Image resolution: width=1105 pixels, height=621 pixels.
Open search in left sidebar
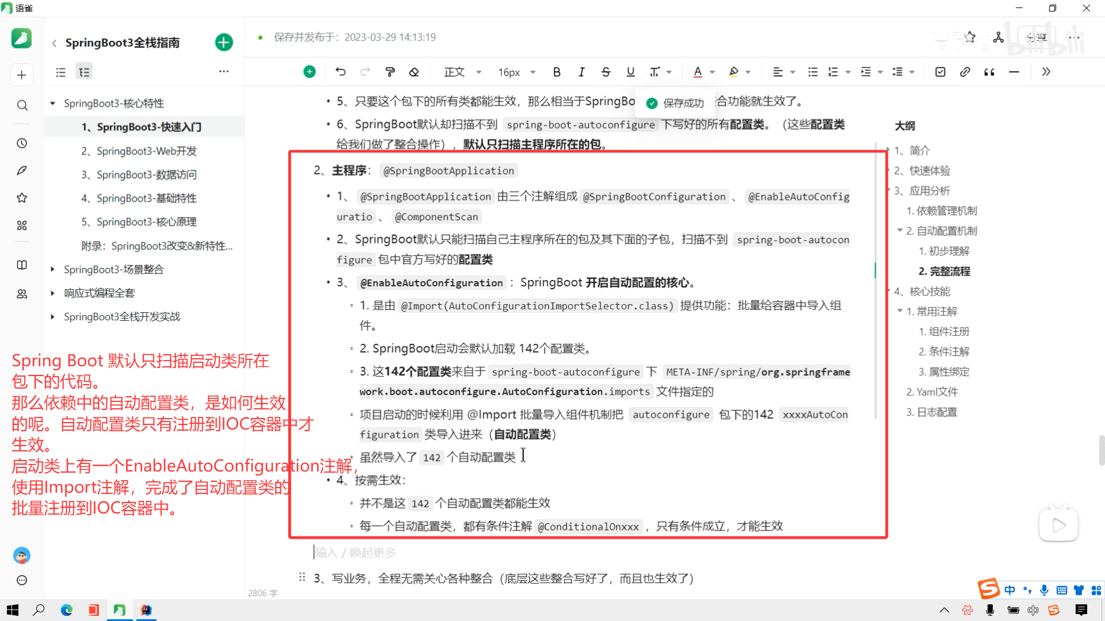pos(22,105)
